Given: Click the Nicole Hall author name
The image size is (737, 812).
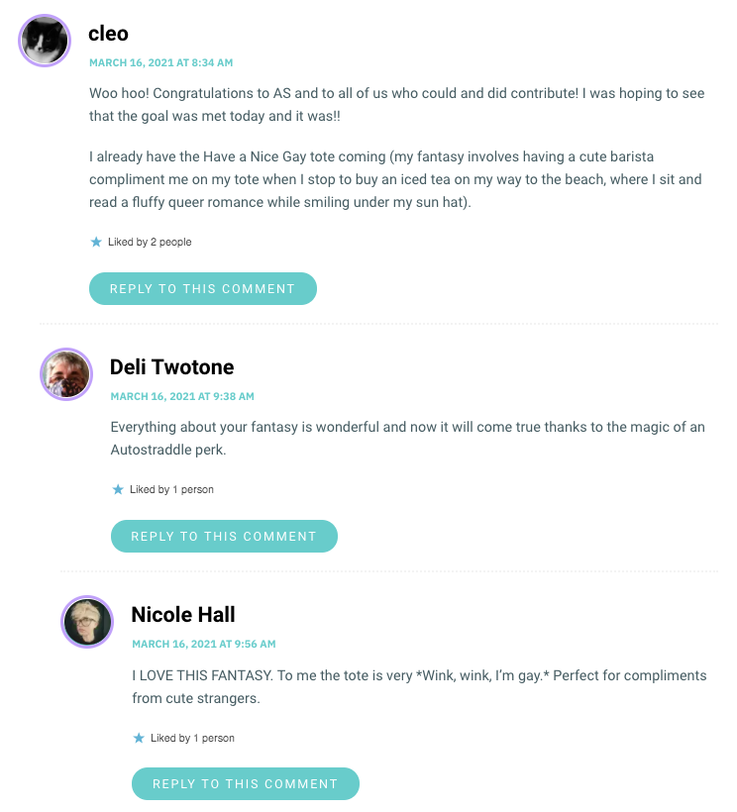Looking at the screenshot, I should pos(183,615).
